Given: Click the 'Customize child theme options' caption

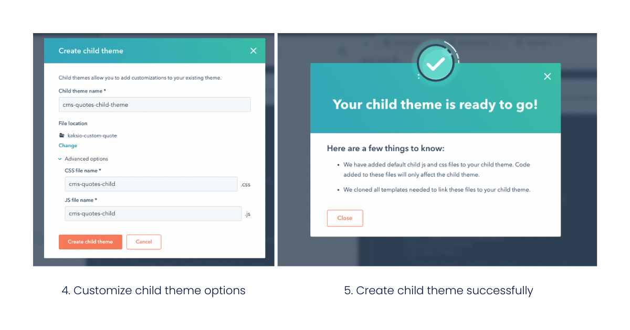Looking at the screenshot, I should (153, 290).
